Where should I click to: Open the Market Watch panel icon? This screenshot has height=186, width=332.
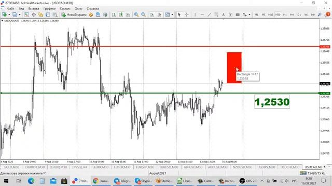pyautogui.click(x=26, y=14)
